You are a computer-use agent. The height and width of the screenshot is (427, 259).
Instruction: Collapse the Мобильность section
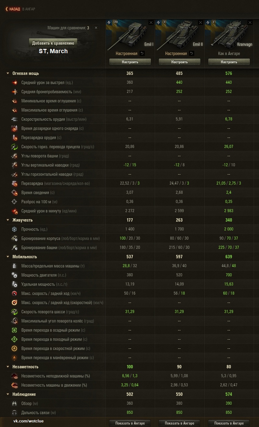point(8,257)
